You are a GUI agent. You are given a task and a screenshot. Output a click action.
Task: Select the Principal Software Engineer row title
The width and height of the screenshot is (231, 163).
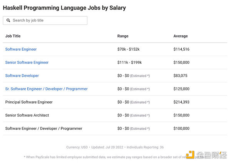[x=29, y=102]
